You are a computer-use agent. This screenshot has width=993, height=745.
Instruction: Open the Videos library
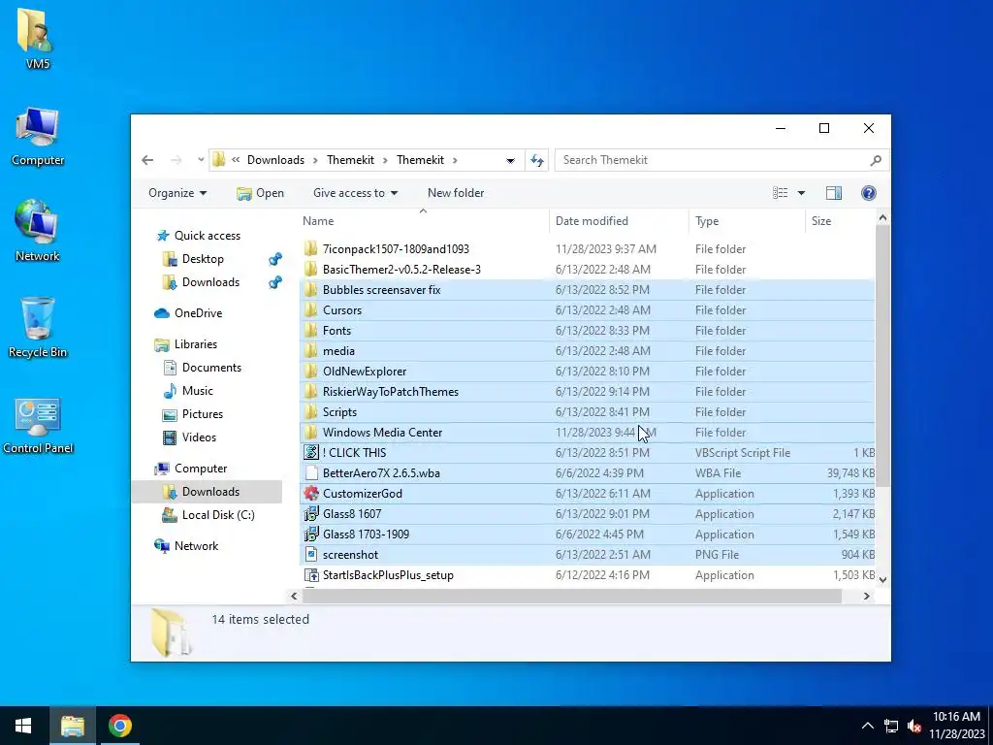(x=189, y=437)
